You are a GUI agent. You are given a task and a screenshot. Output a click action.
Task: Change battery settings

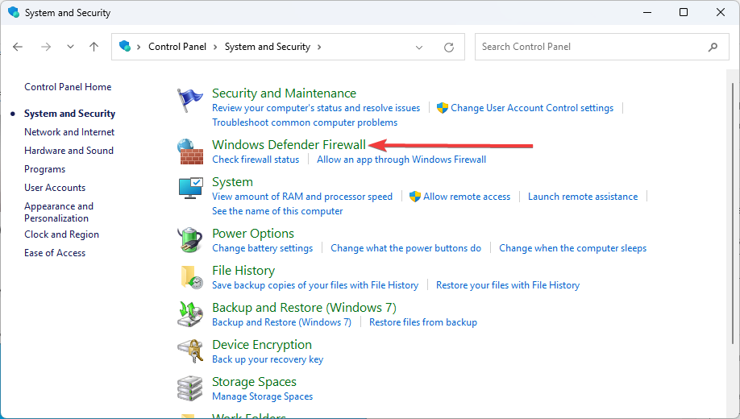click(x=263, y=248)
